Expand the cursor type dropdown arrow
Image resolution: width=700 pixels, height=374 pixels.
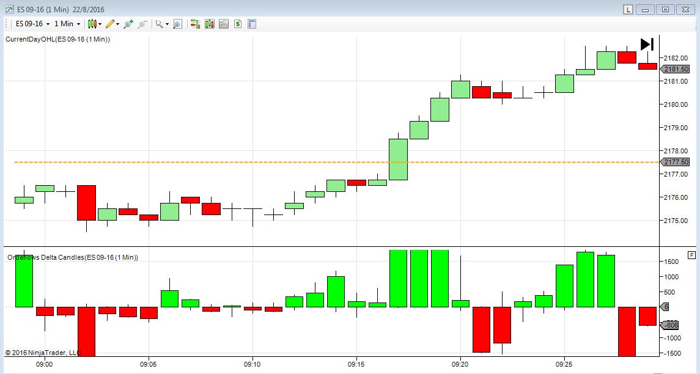point(168,24)
